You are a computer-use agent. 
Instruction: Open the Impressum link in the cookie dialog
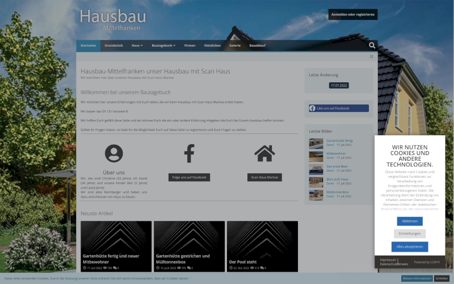tap(388, 260)
